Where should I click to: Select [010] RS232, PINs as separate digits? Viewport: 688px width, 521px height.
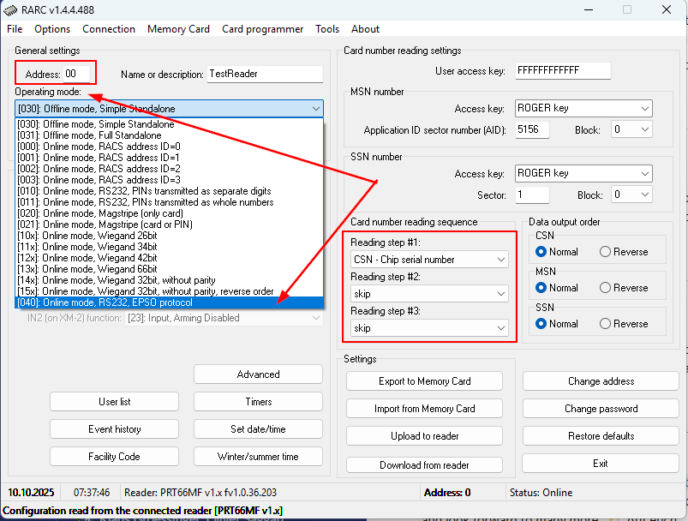coord(170,191)
